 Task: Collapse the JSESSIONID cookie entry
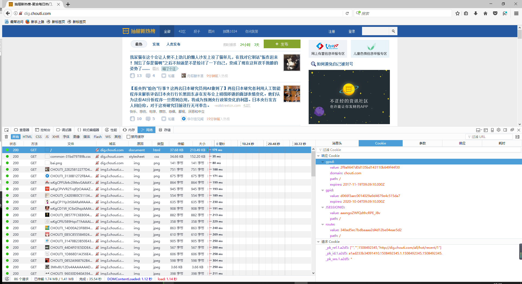[x=323, y=207]
